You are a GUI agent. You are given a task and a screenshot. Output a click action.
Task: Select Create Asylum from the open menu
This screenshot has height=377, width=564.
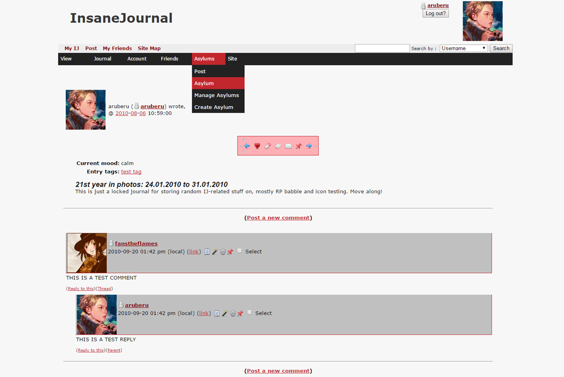pyautogui.click(x=214, y=107)
